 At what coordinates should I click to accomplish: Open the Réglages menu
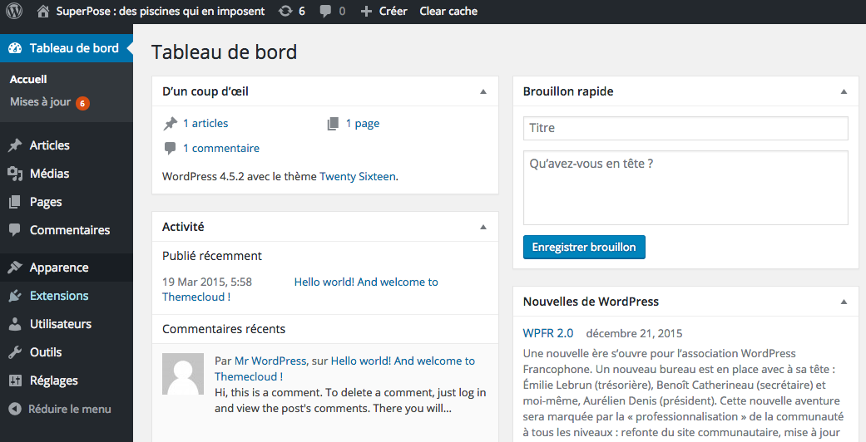(67, 381)
